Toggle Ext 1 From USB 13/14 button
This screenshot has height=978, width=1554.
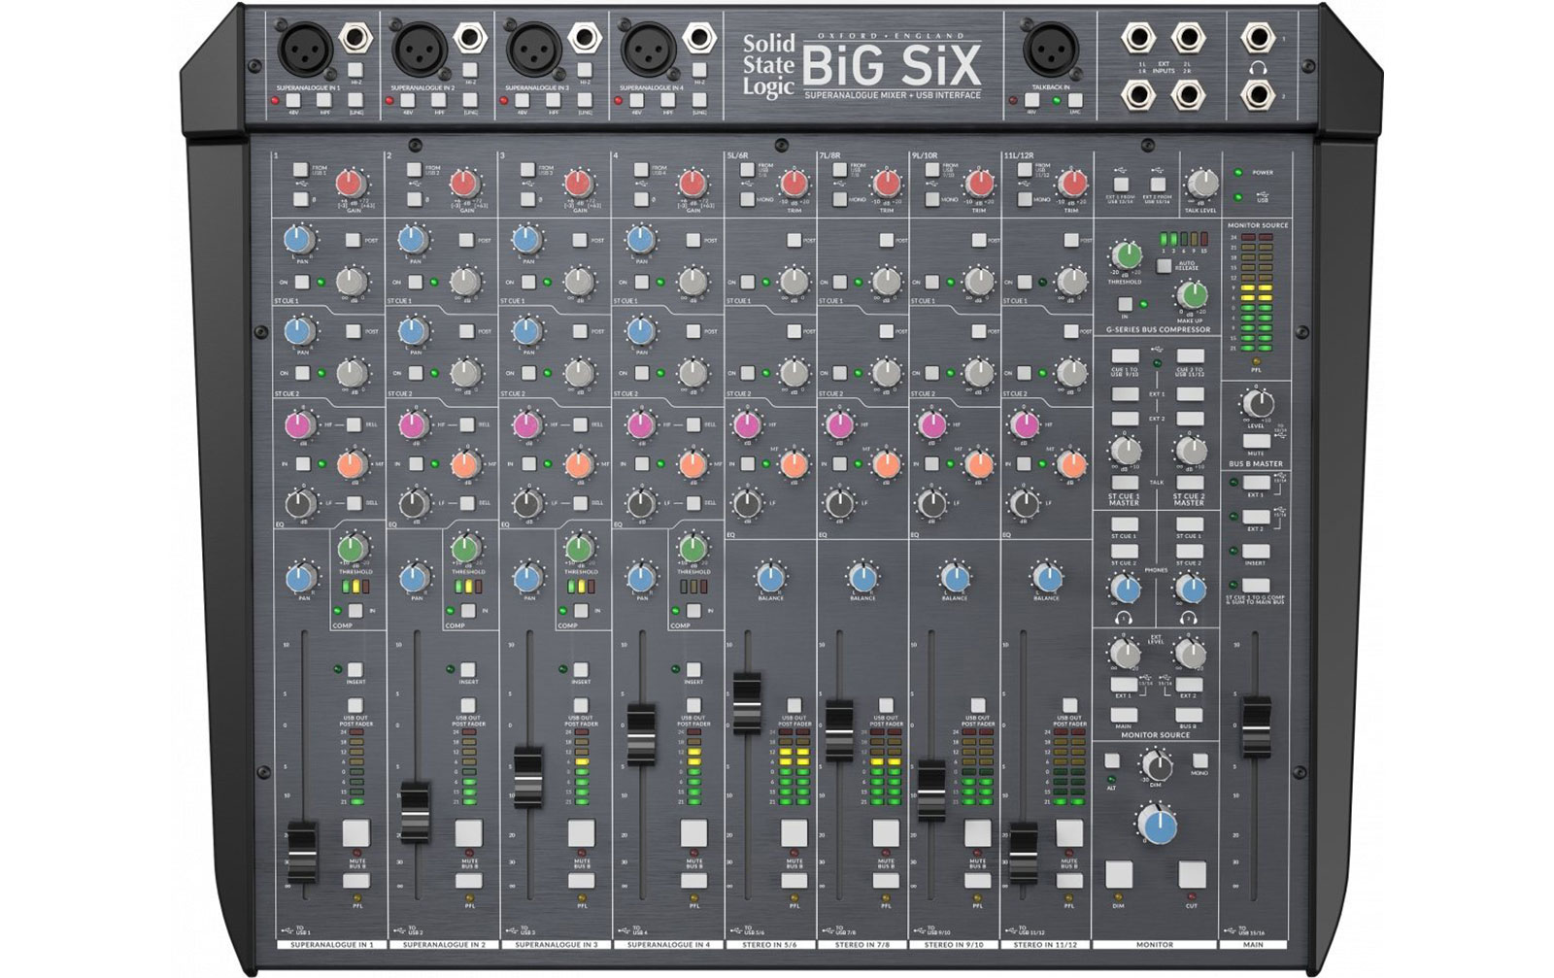pos(1122,185)
